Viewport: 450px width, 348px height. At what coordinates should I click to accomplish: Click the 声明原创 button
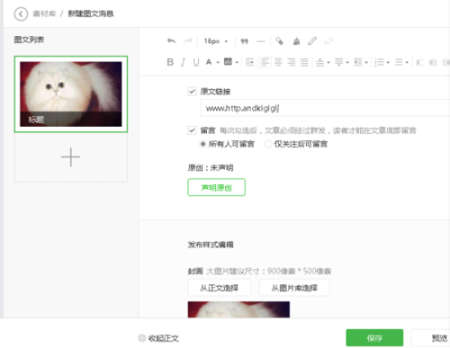216,187
